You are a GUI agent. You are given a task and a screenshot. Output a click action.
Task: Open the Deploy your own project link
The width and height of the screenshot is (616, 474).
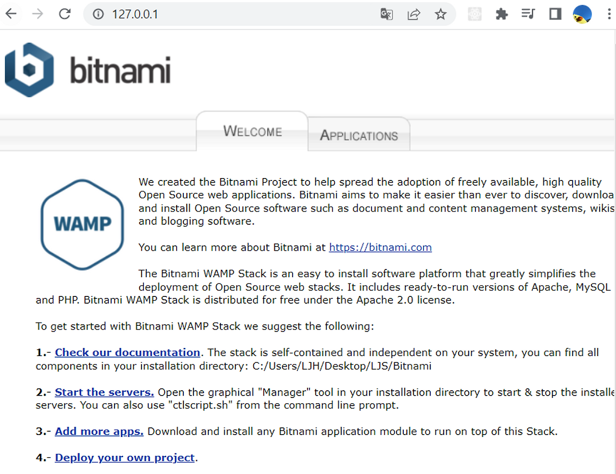(125, 458)
